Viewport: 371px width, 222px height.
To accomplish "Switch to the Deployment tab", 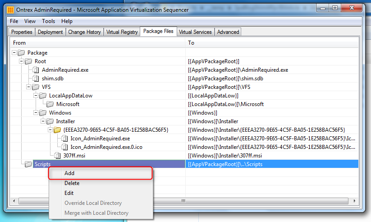I will click(50, 32).
